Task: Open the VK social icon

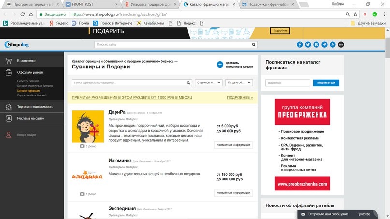Action: point(316,45)
